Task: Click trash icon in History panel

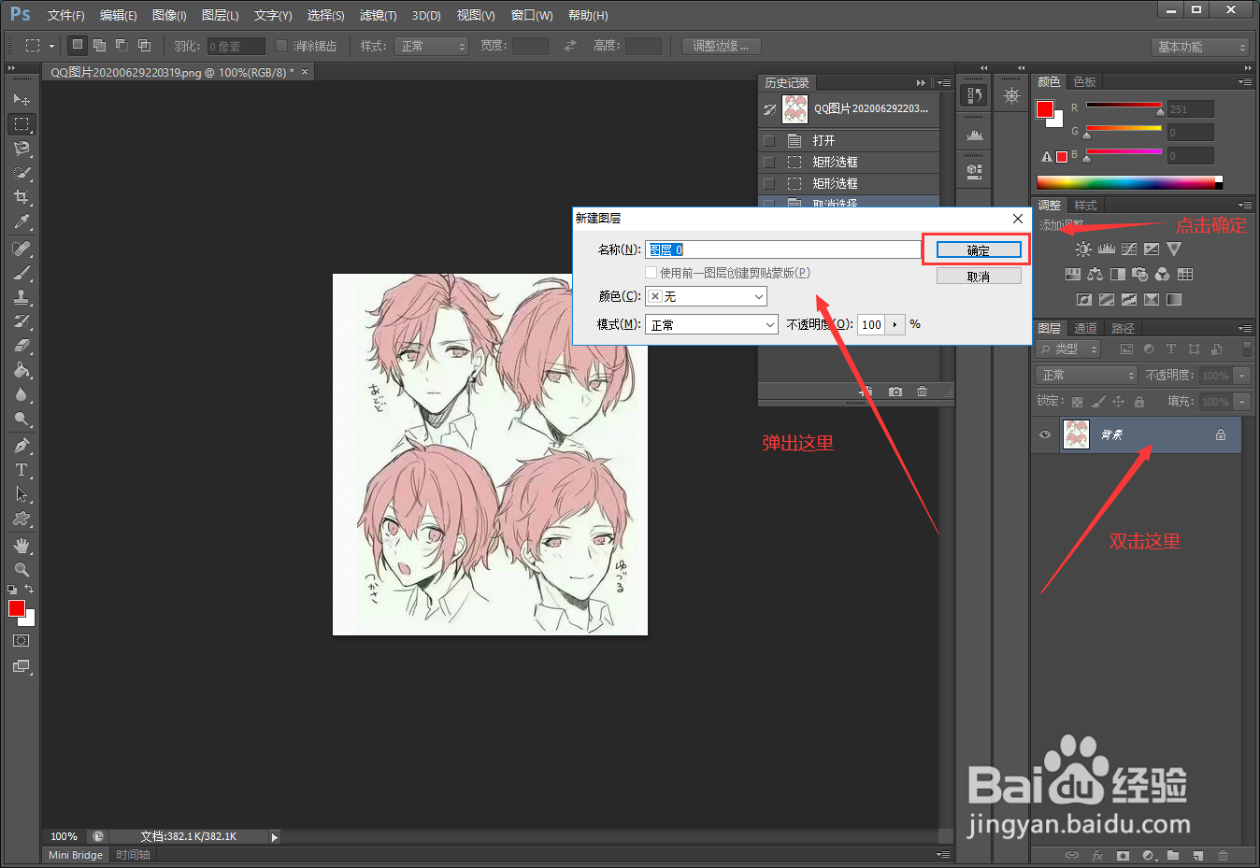Action: pos(922,391)
